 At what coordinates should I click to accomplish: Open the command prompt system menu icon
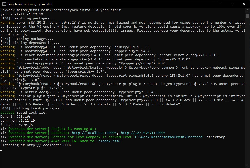pyautogui.click(x=4, y=4)
